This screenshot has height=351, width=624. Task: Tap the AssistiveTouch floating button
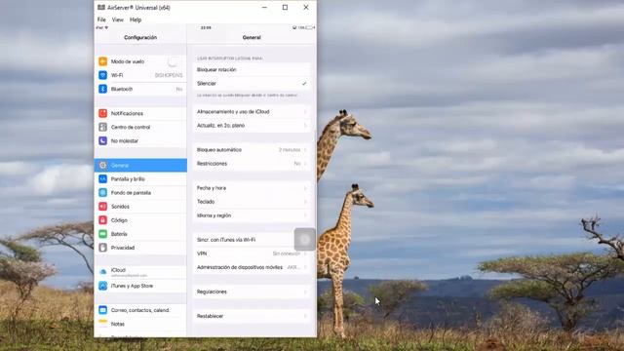(305, 240)
